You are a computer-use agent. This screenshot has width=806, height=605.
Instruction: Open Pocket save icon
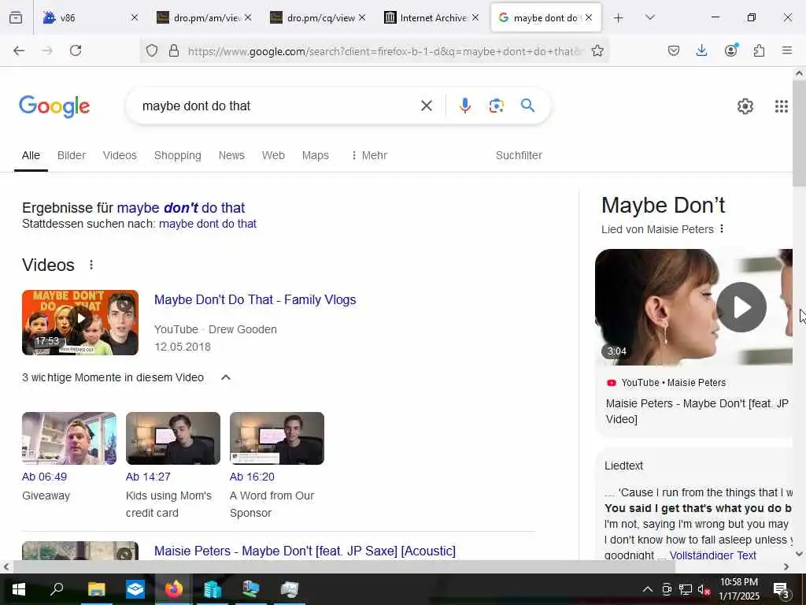(674, 50)
